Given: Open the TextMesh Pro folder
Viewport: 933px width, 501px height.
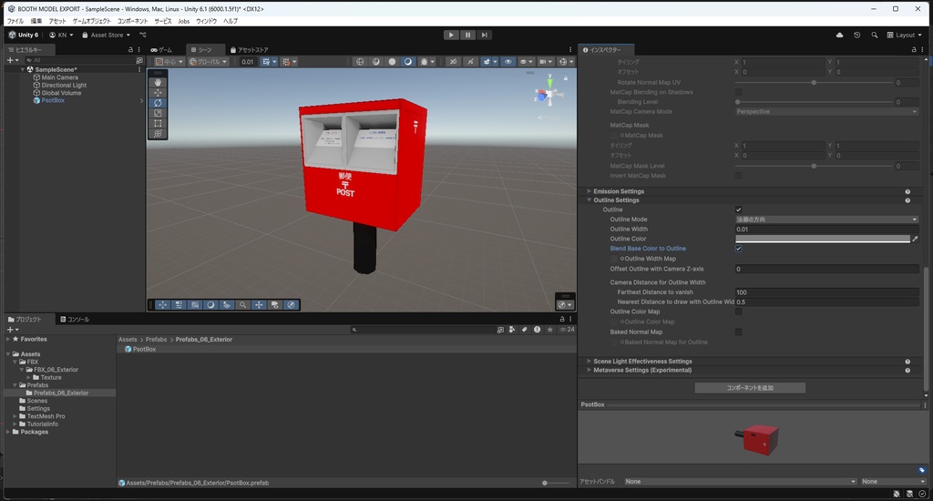Looking at the screenshot, I should point(46,416).
